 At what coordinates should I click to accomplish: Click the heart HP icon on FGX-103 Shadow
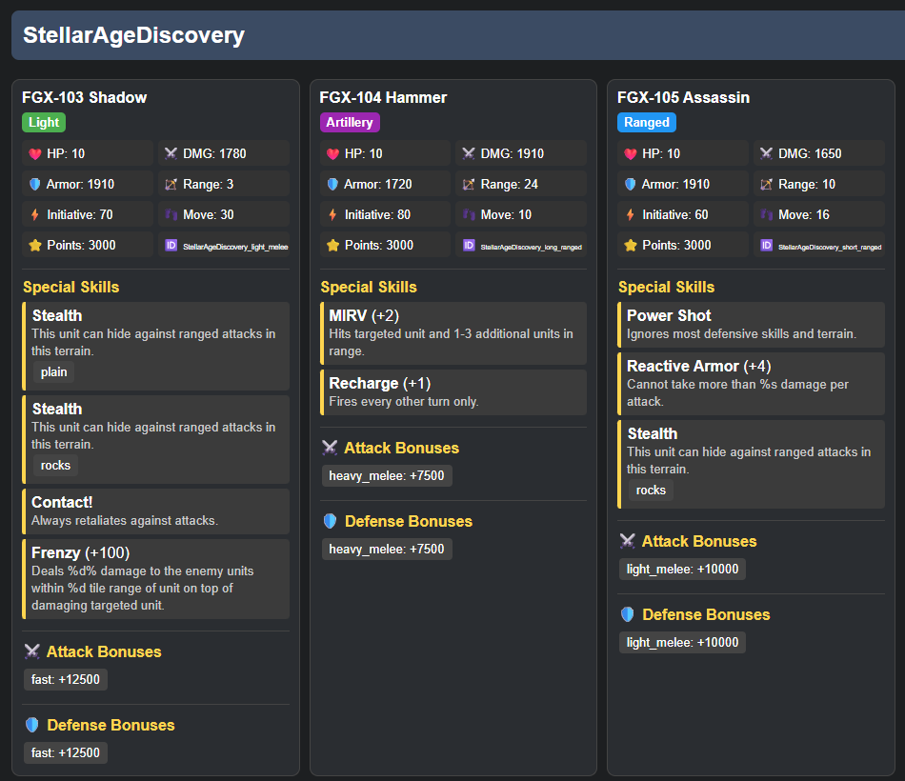pos(35,153)
